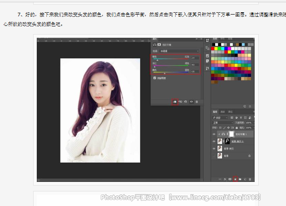Open the Properties panel options menu
This screenshot has height=206, width=286.
(x=201, y=39)
